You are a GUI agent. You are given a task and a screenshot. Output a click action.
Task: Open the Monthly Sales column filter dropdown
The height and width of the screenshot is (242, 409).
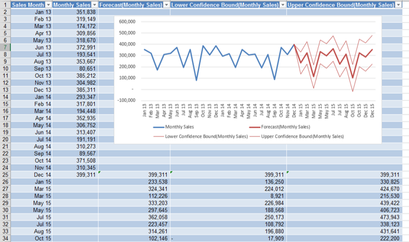point(94,4)
